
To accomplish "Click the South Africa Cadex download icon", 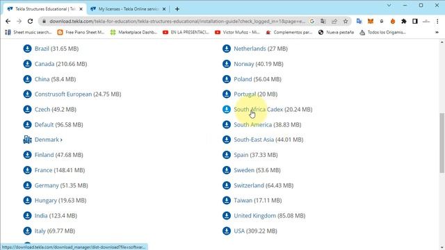I will 227,110.
